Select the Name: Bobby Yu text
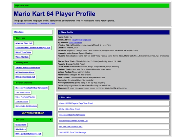This screenshot has height=137, width=183. pos(65,37)
